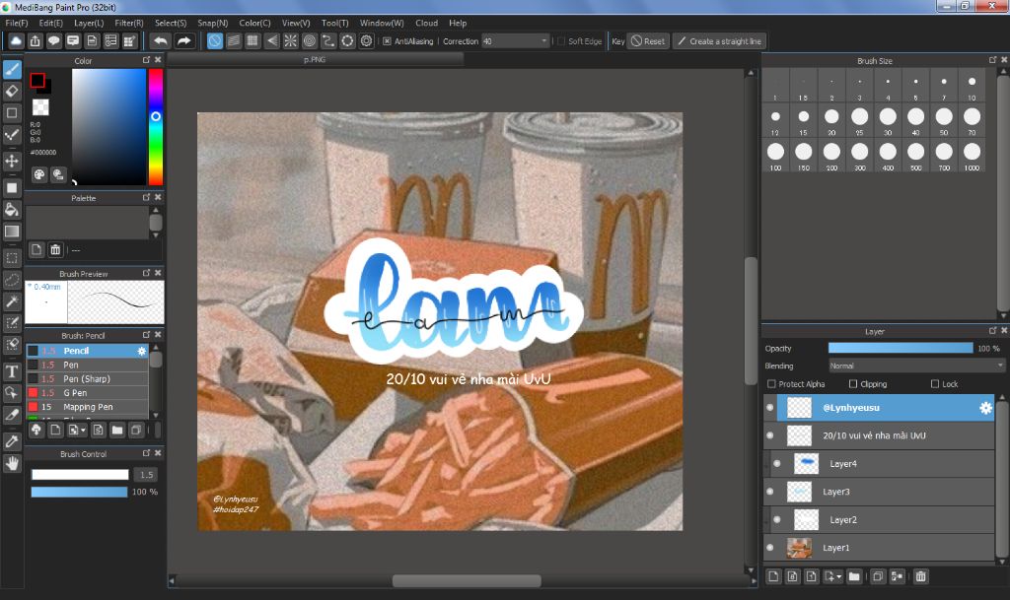Select the Eyedropper tool
Screen dimensions: 1010x600
pyautogui.click(x=12, y=441)
